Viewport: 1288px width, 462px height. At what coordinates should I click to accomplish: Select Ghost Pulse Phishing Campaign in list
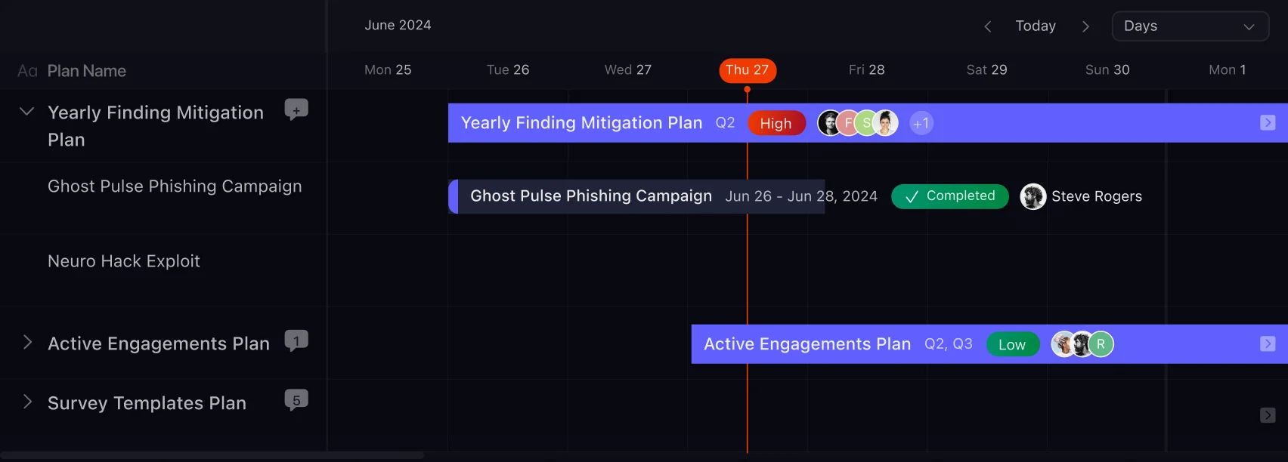175,186
